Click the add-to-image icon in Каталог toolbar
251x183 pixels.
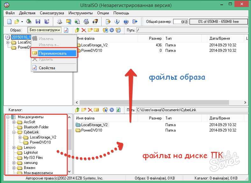coord(105,110)
